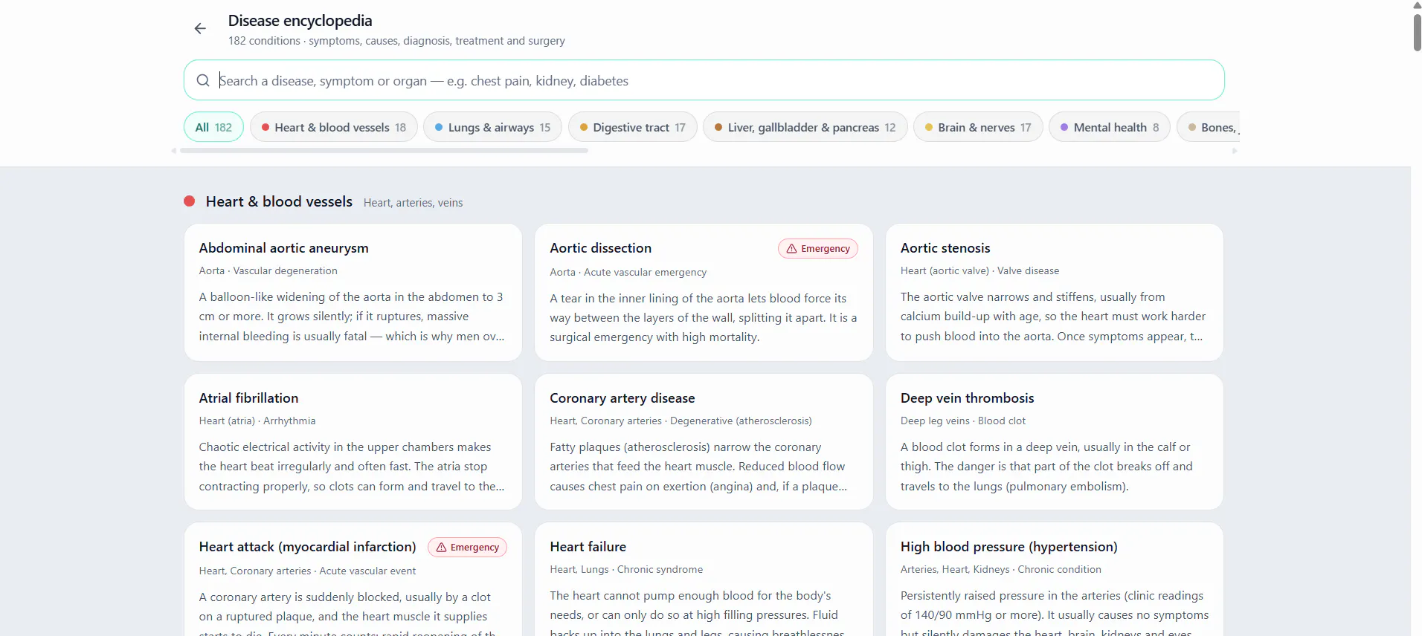Click 'Heart (aortic valve) · Valve disease' text
The image size is (1422, 636).
click(x=979, y=271)
